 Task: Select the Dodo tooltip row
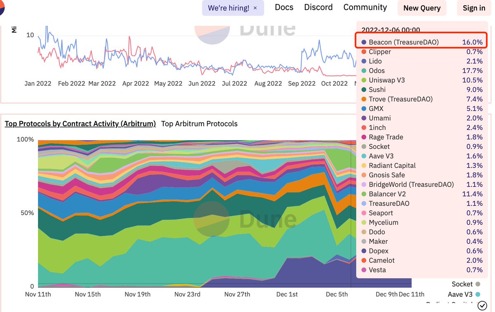[x=422, y=232]
